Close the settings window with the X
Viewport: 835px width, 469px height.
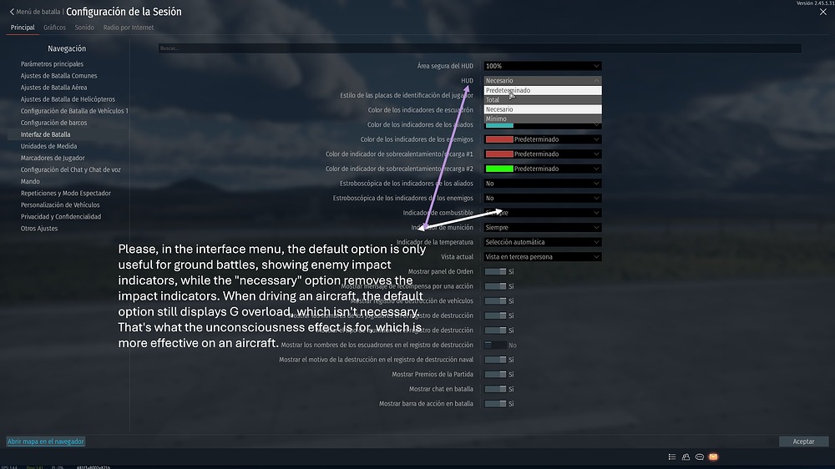click(823, 12)
